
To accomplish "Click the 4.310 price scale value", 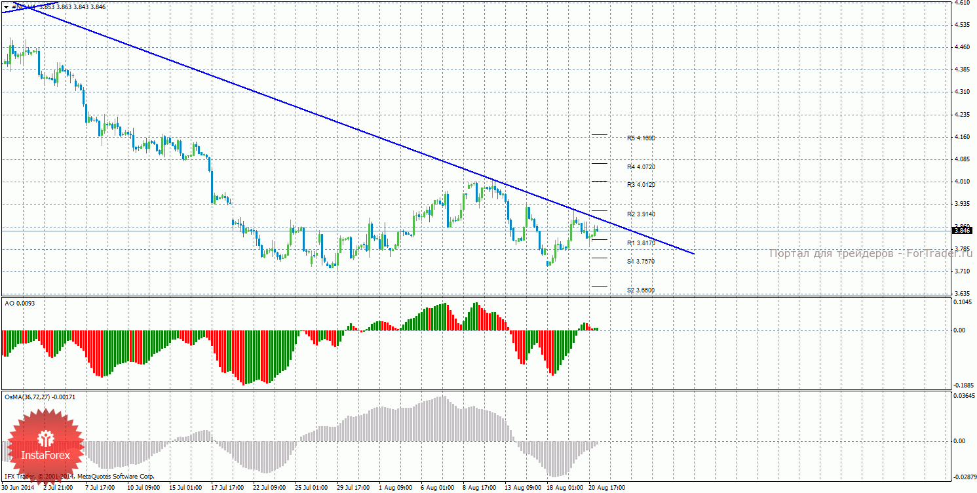I will (962, 92).
